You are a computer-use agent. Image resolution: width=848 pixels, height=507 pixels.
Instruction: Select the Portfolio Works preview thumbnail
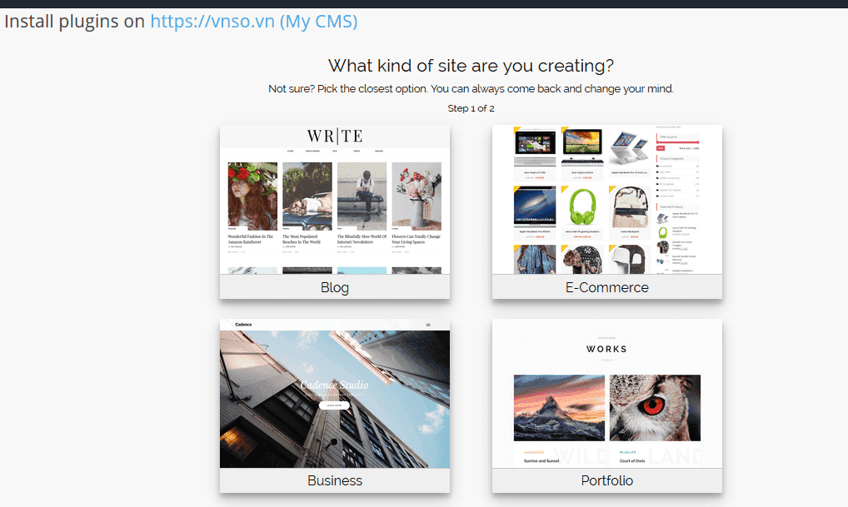[x=606, y=394]
